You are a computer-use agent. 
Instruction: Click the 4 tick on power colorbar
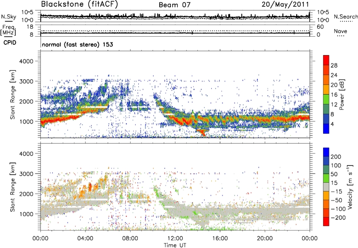tap(332, 124)
